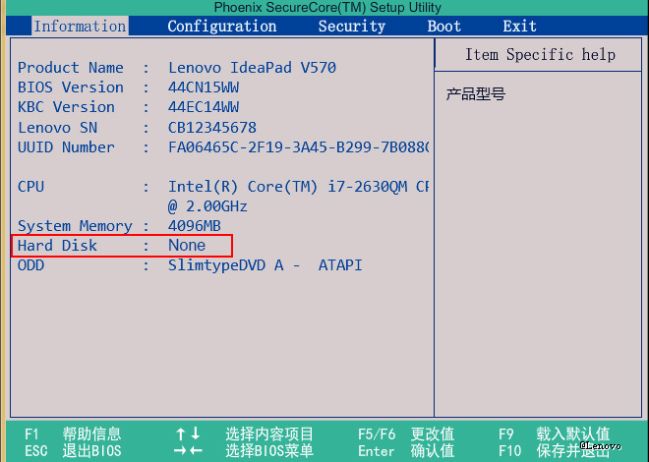Click the BIOS Version label
The height and width of the screenshot is (462, 649).
[71, 87]
